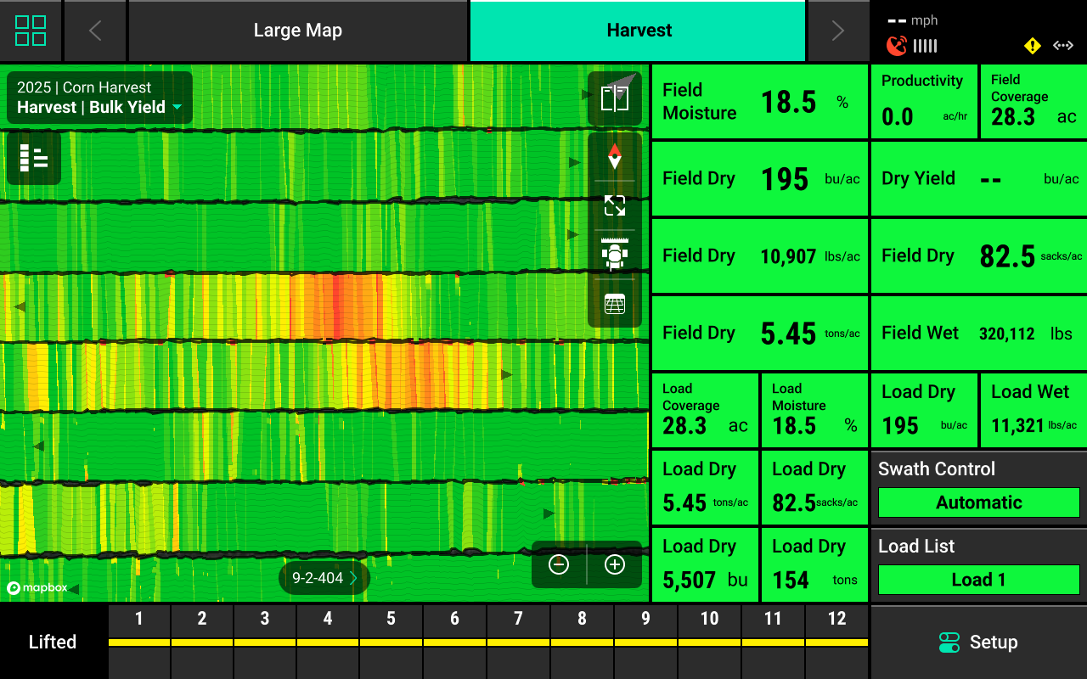The height and width of the screenshot is (679, 1087).
Task: Zoom in the map with plus
Action: (614, 564)
